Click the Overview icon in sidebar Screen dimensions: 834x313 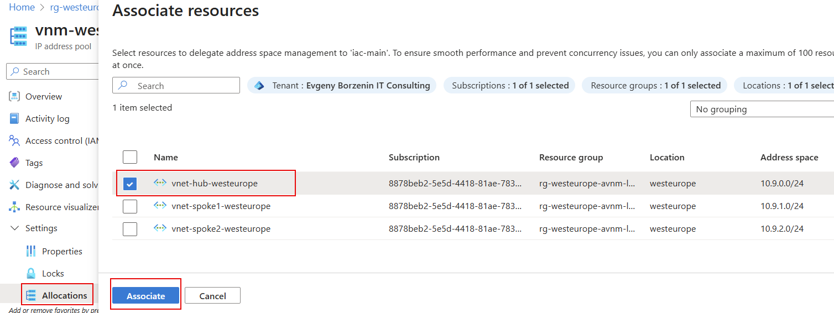tap(14, 96)
